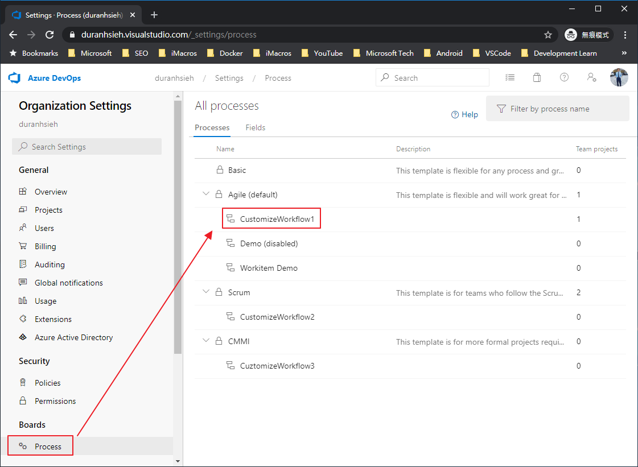
Task: Click the work items list icon
Action: [510, 77]
